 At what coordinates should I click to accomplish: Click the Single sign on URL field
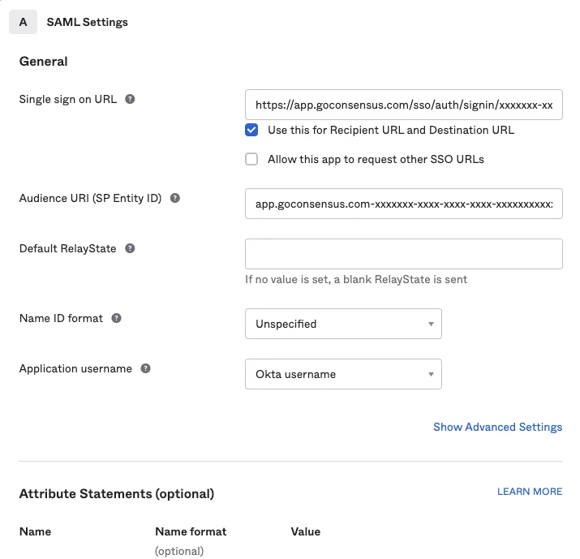pos(403,105)
